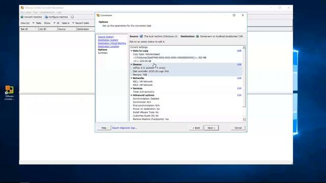The width and height of the screenshot is (326, 183).
Task: Open the View by Tasks dropdown
Action: coord(37,23)
